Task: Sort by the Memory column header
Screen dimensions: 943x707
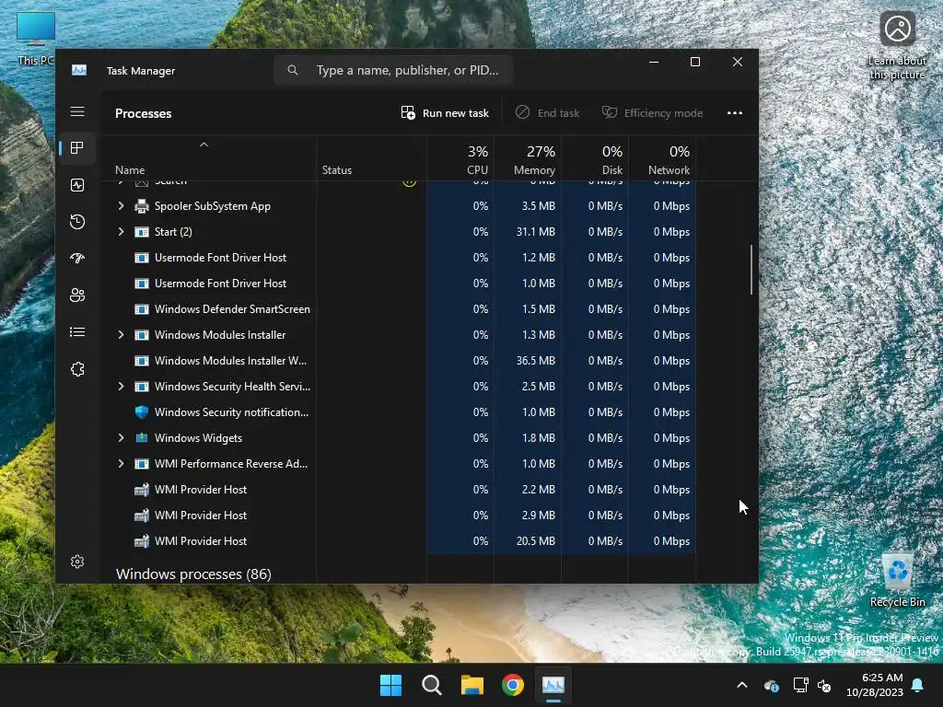Action: click(528, 159)
